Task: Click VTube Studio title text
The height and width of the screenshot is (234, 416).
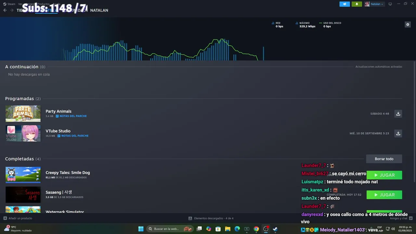Action: point(58,131)
